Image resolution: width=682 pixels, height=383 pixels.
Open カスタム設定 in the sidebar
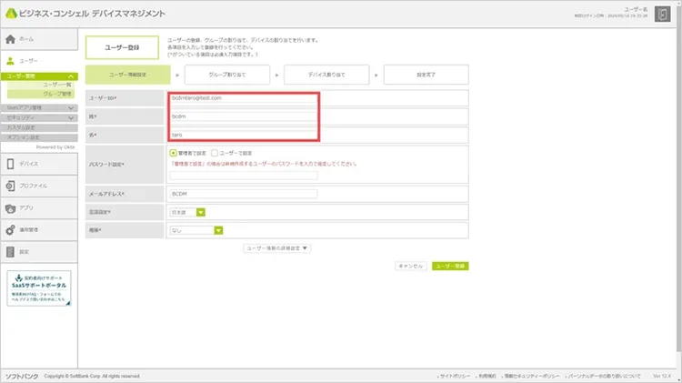pyautogui.click(x=39, y=127)
